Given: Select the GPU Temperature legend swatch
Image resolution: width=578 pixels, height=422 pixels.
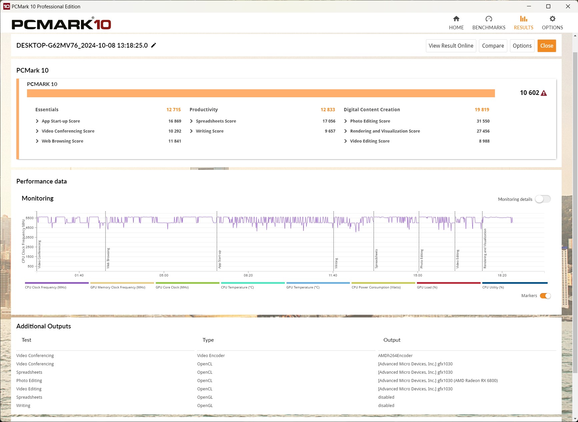Looking at the screenshot, I should click(x=318, y=283).
